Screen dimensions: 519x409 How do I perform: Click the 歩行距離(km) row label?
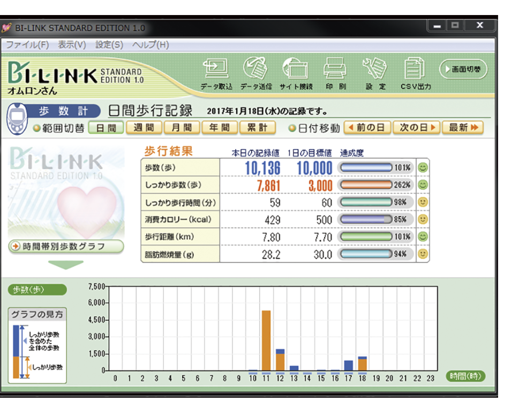[169, 236]
